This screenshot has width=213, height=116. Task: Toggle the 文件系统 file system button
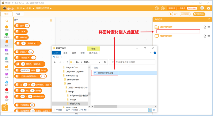[199, 14]
